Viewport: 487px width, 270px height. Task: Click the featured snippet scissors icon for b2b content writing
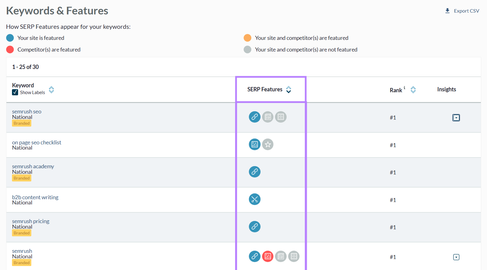pyautogui.click(x=254, y=199)
